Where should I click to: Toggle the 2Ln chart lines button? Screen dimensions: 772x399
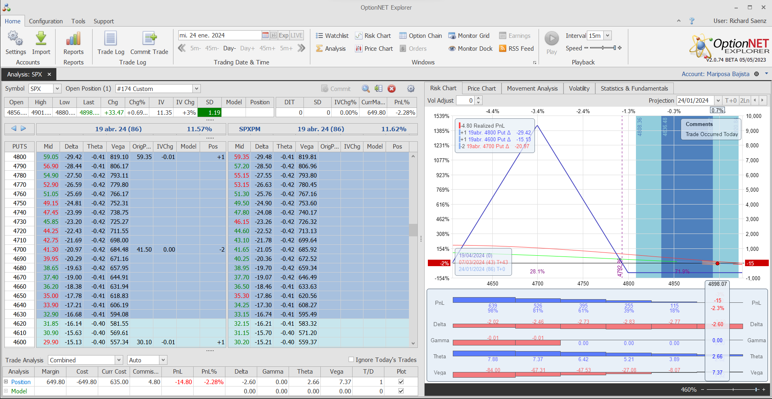coord(745,101)
